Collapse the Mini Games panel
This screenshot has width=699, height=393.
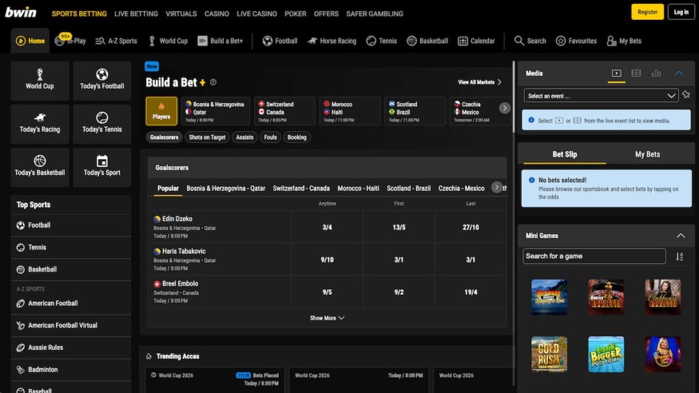681,235
